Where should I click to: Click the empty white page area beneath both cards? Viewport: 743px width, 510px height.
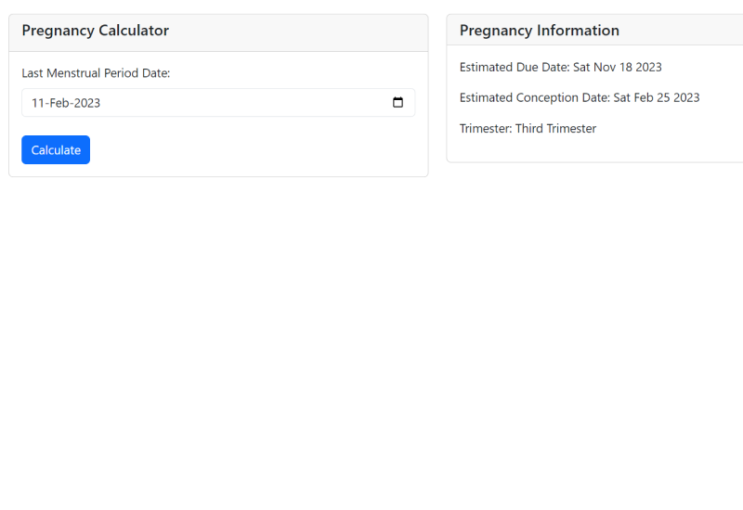coord(371,325)
